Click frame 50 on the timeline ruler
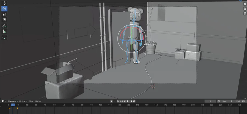The image size is (247, 114). click(x=55, y=105)
